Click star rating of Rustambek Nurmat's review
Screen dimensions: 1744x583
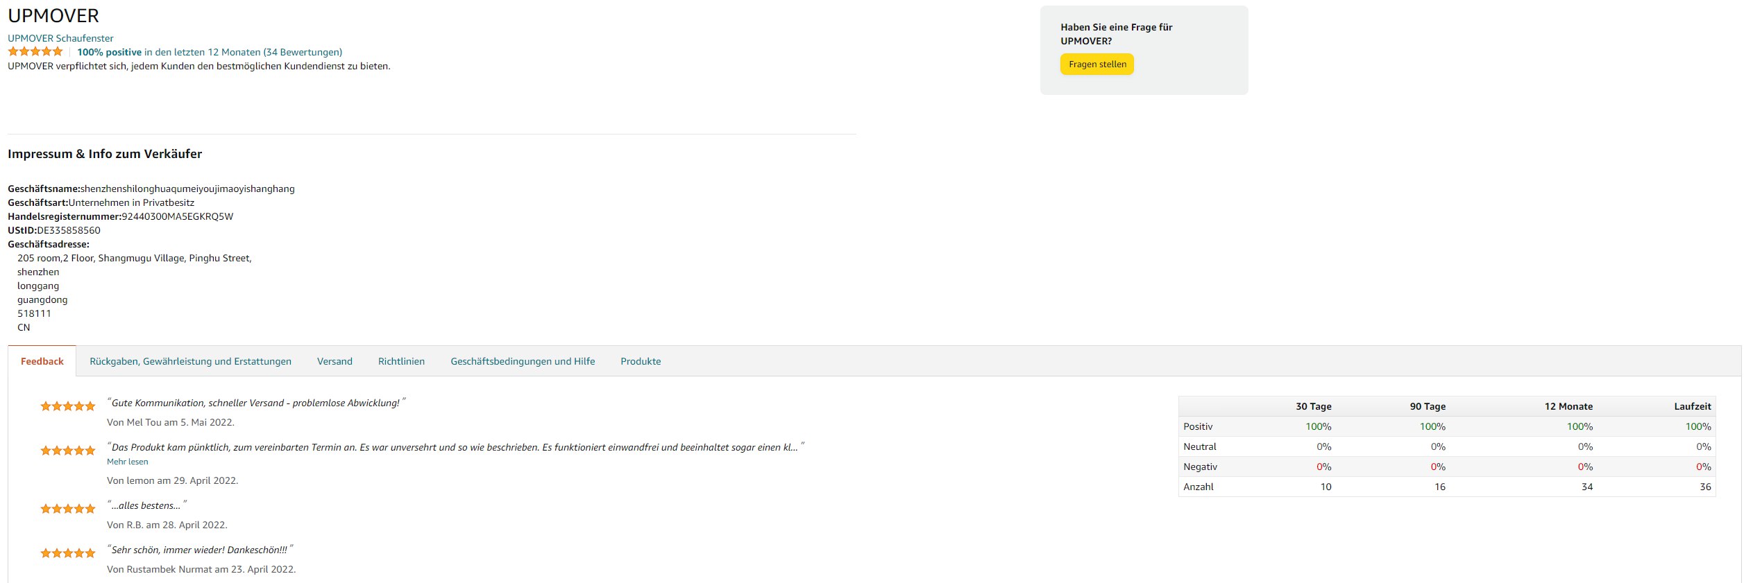(68, 553)
